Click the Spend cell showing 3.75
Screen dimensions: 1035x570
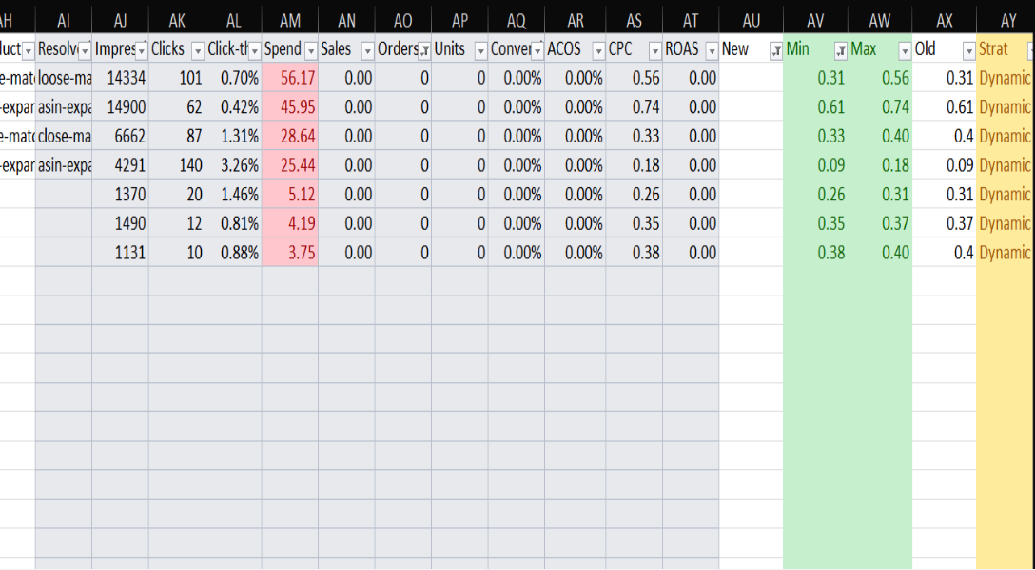point(290,252)
